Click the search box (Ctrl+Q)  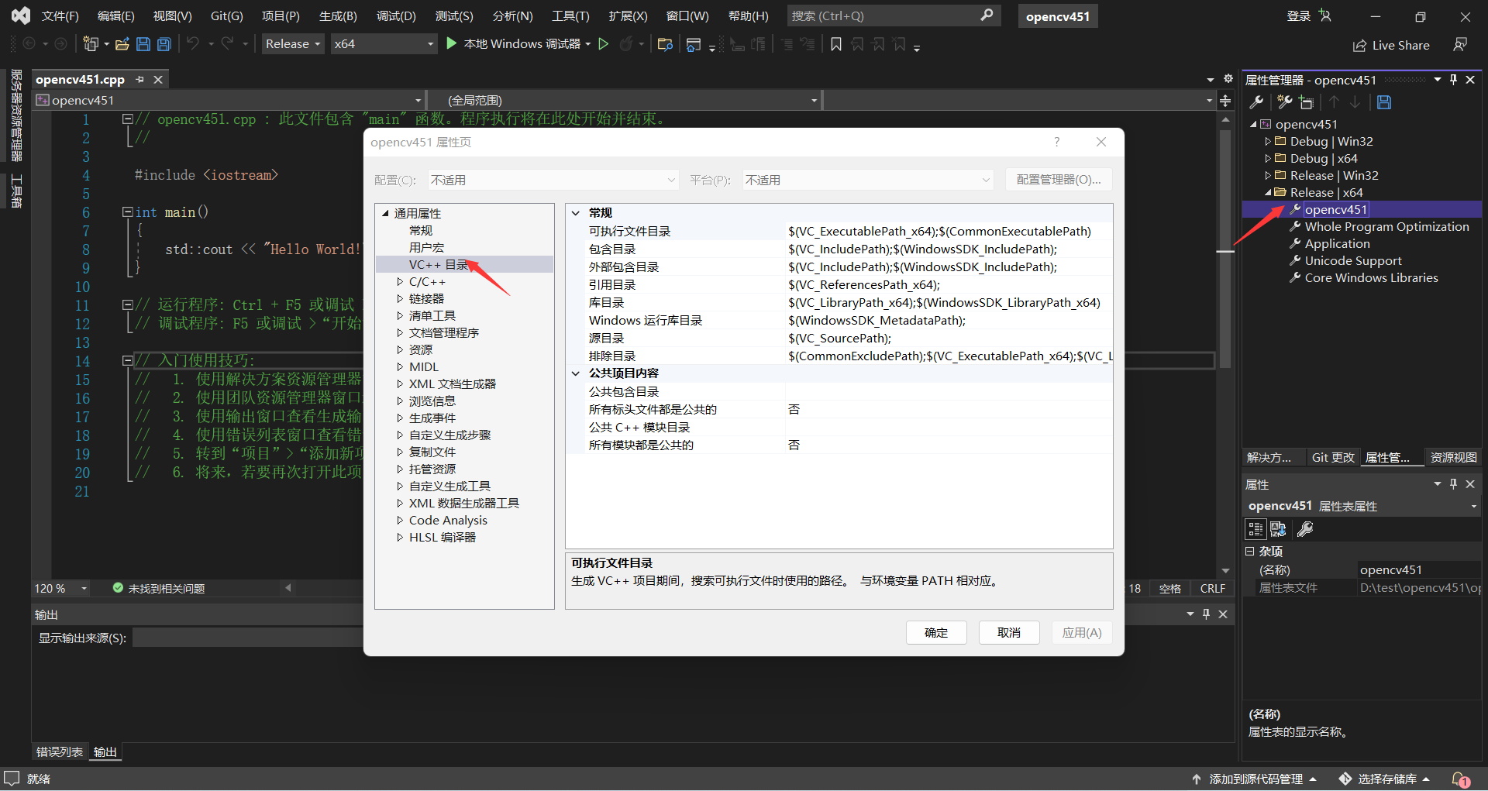tap(894, 15)
